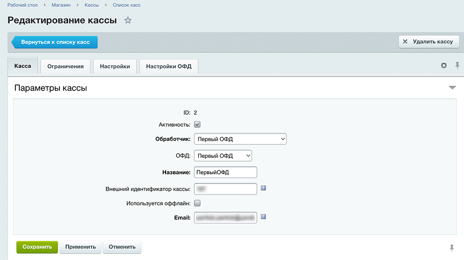The image size is (464, 260).
Task: Click Вернуться к списку касс button
Action: [55, 42]
